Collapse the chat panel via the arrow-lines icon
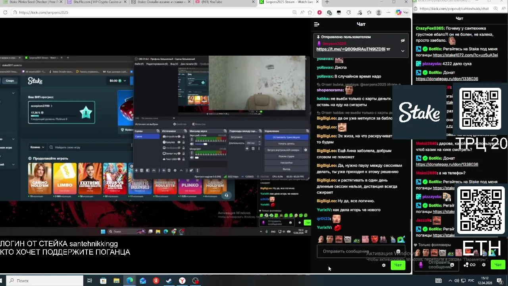Screen dimensions: 508x286 click(x=317, y=24)
